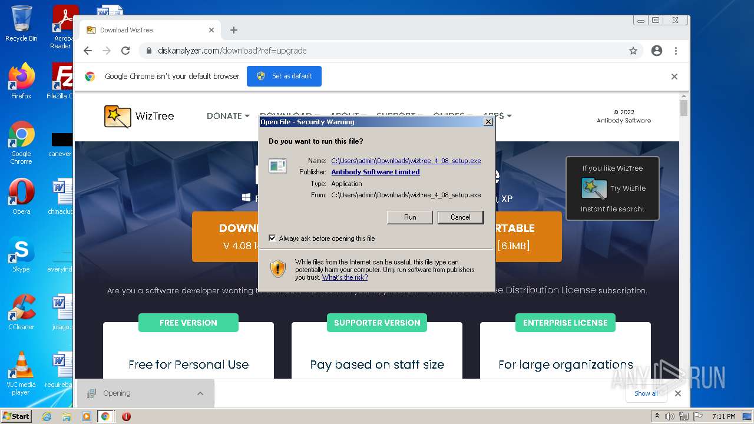Select the Download WizTree tab
Screen dimensions: 754x424
[x=150, y=30]
